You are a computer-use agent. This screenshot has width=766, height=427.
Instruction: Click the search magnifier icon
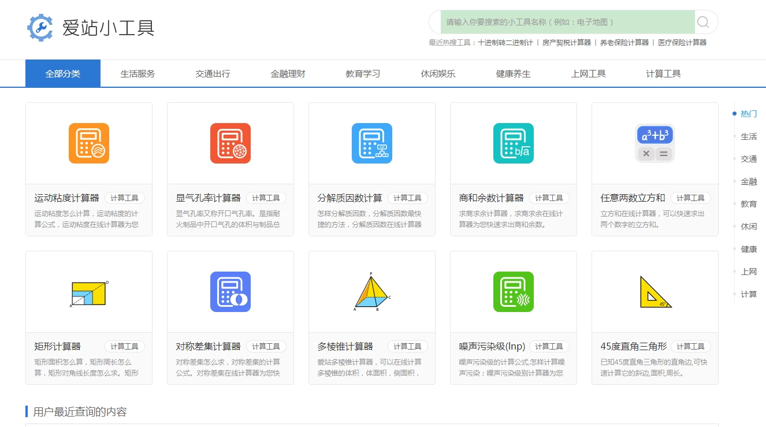pos(702,22)
